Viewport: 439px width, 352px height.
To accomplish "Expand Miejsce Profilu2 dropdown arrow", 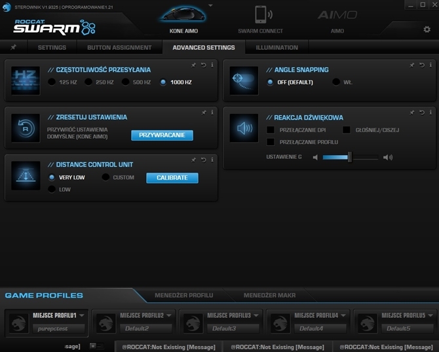I will pos(169,315).
